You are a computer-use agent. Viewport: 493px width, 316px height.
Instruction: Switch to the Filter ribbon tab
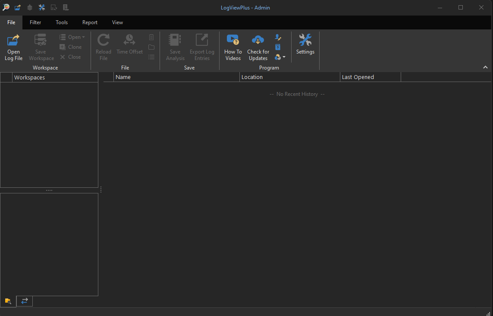pyautogui.click(x=35, y=22)
